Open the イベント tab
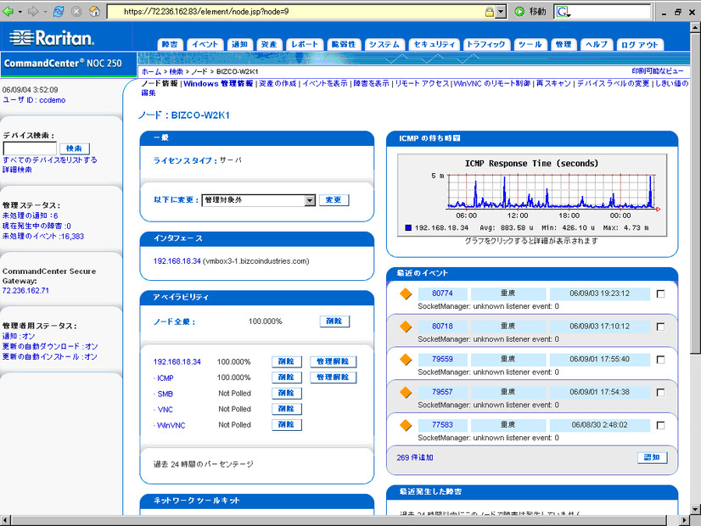The width and height of the screenshot is (701, 526). click(x=205, y=44)
